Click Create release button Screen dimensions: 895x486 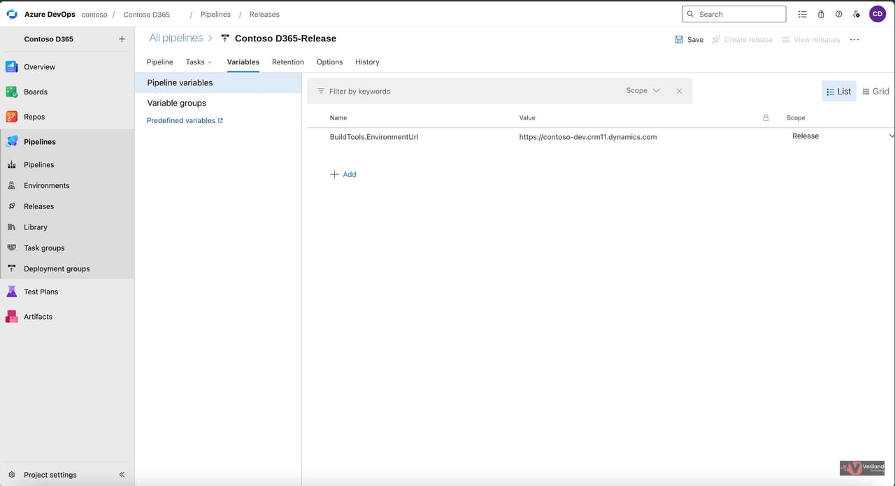(742, 40)
